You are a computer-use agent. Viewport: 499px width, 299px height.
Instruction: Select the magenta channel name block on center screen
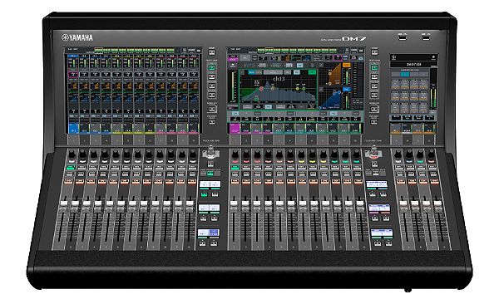[235, 129]
